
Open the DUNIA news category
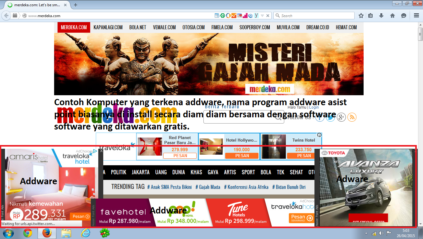pyautogui.click(x=179, y=172)
